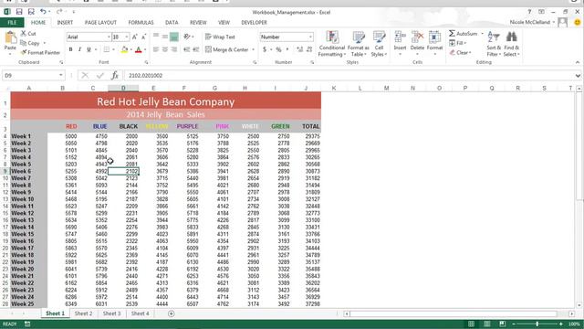Activate the Format Painter brush
The height and width of the screenshot is (329, 584).
(24, 52)
